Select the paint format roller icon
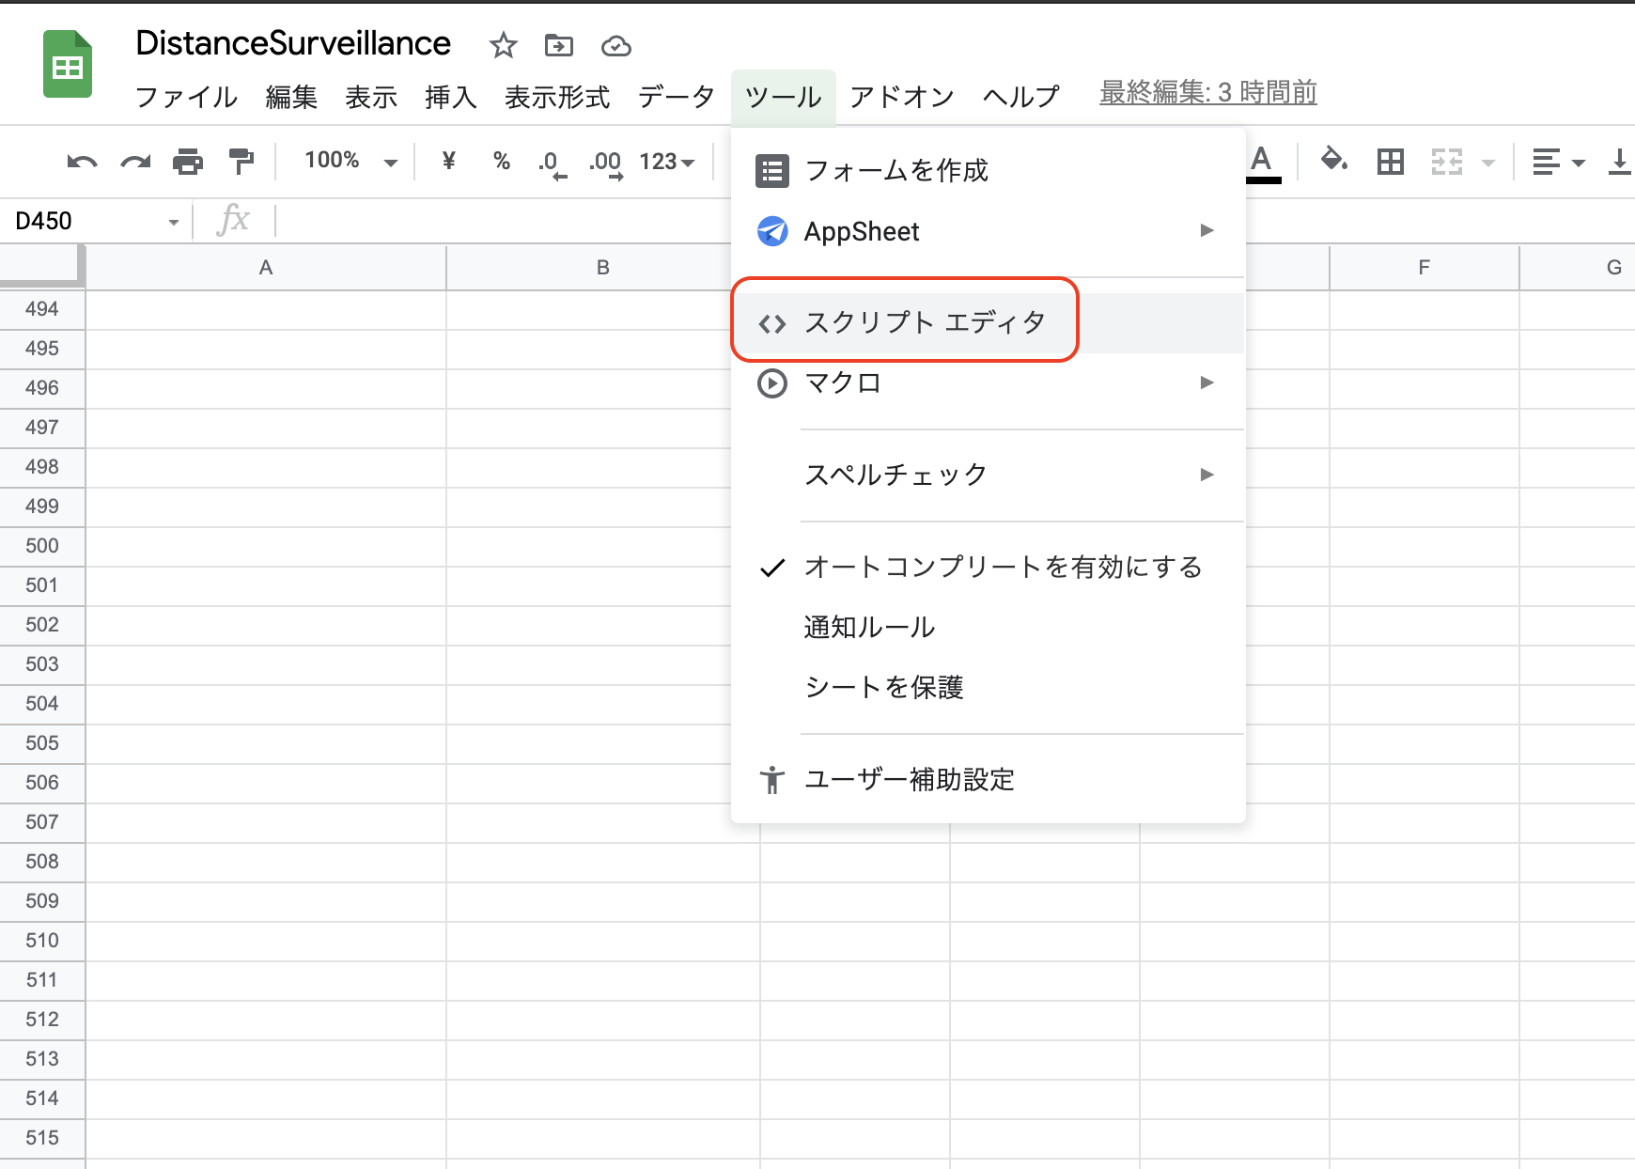 click(241, 162)
